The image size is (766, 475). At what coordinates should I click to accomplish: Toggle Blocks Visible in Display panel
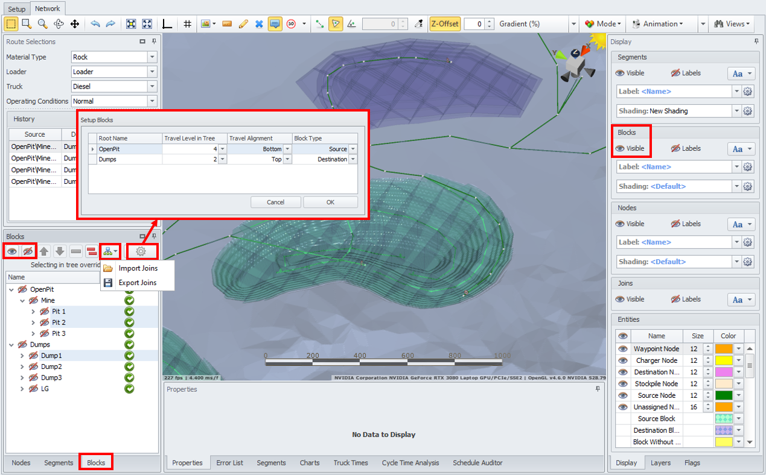[630, 148]
